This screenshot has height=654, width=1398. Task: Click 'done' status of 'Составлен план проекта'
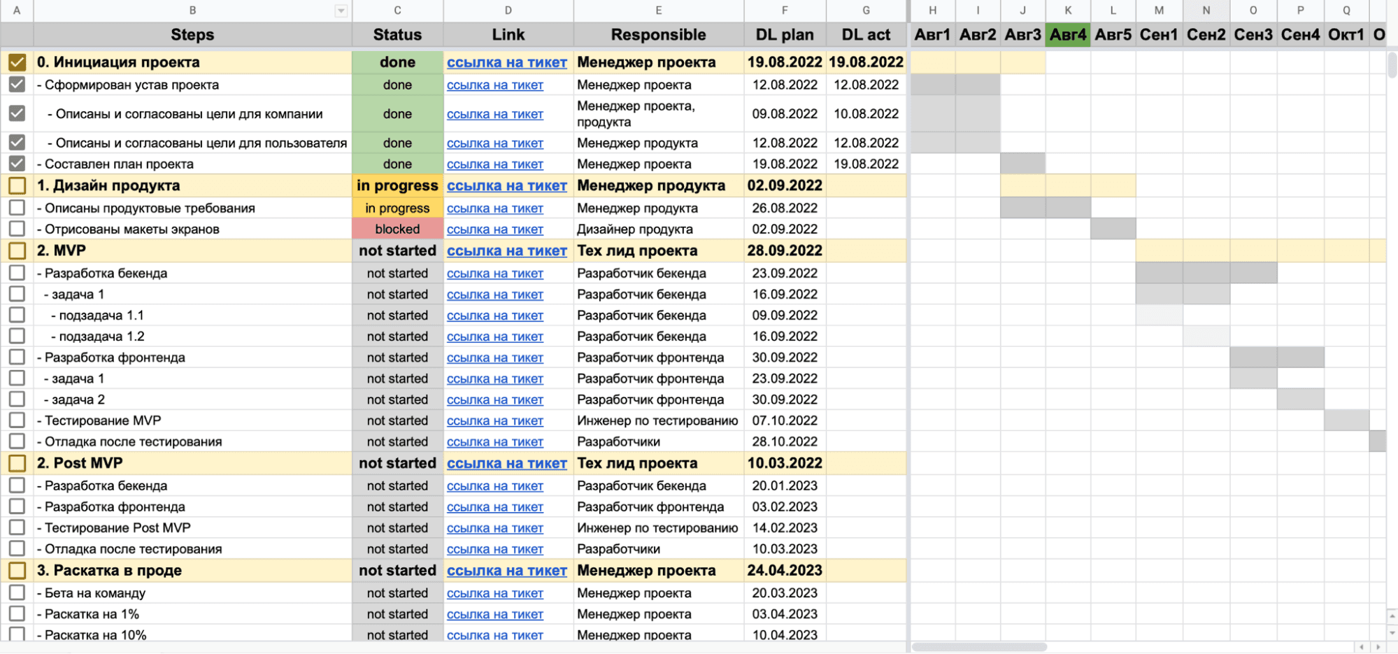(397, 164)
